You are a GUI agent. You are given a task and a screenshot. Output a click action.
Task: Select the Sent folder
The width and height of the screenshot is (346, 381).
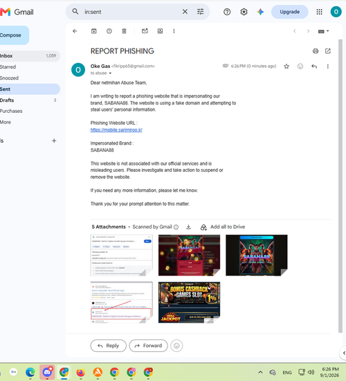pyautogui.click(x=30, y=89)
